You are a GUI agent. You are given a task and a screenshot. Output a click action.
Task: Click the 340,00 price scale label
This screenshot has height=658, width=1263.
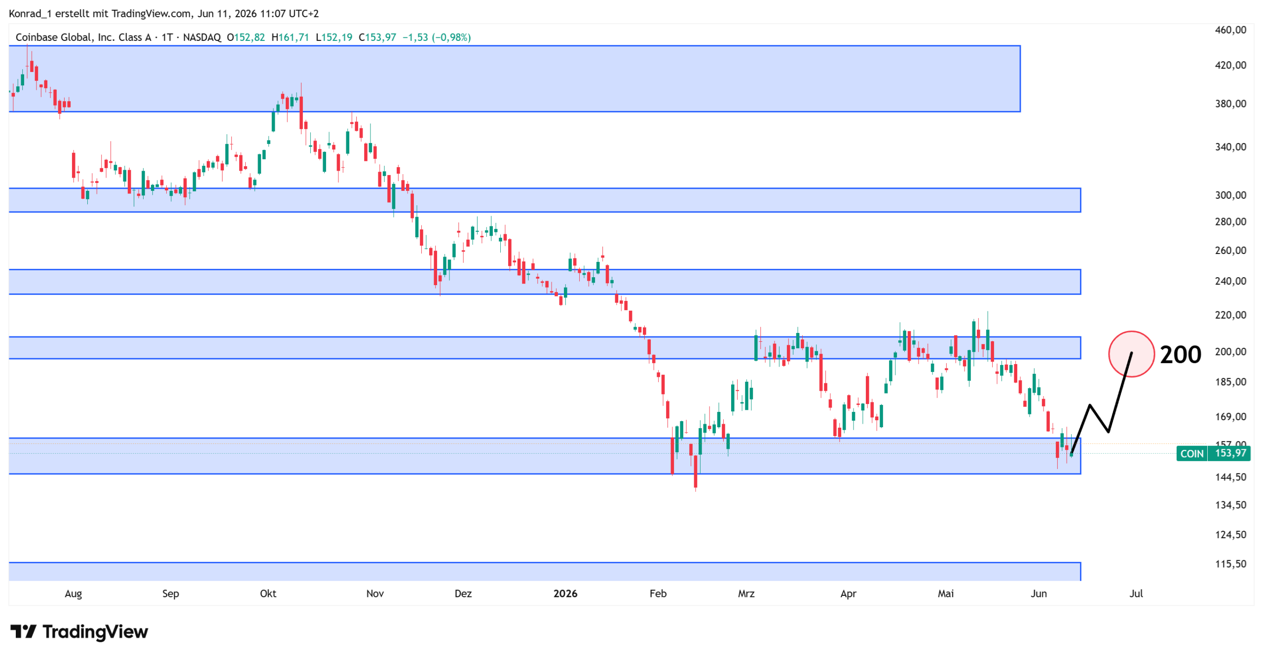1230,146
